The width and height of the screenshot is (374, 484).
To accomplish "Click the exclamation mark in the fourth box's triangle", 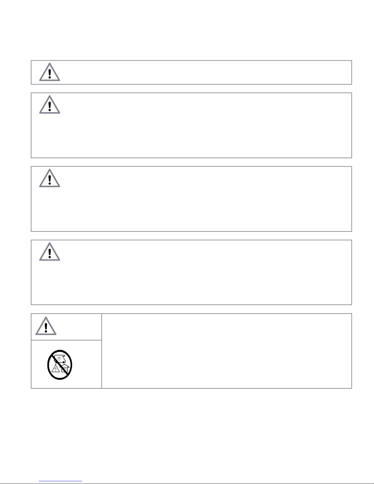I will point(49,253).
